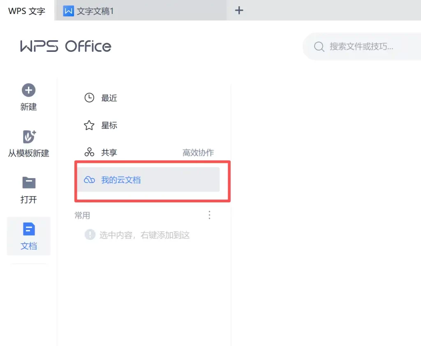Open the 常用 section options menu
Viewport: 421px width, 346px height.
click(x=209, y=215)
